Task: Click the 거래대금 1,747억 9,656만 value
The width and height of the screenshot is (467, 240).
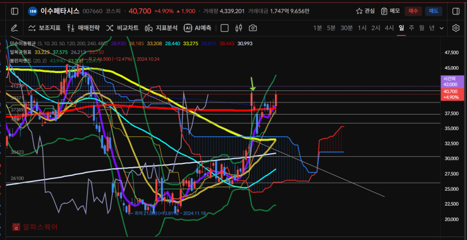Action: coord(290,11)
